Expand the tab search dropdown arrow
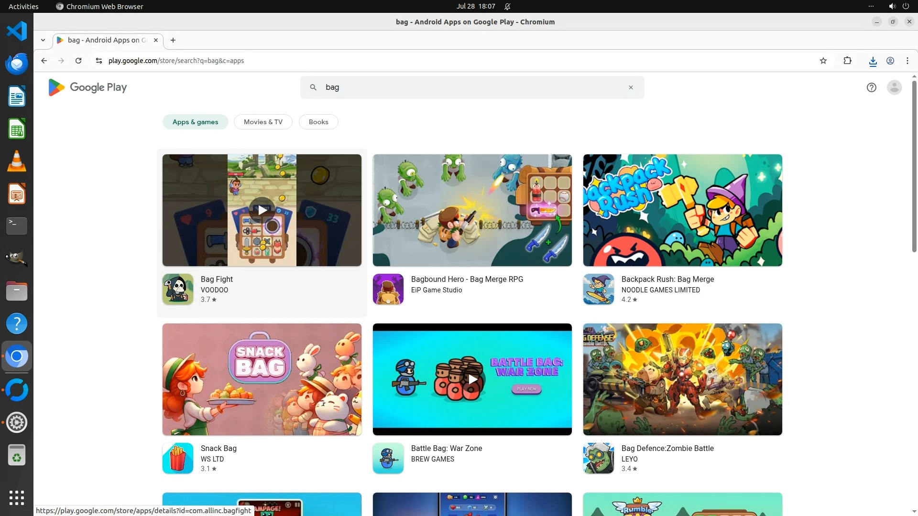This screenshot has width=918, height=516. 43,40
